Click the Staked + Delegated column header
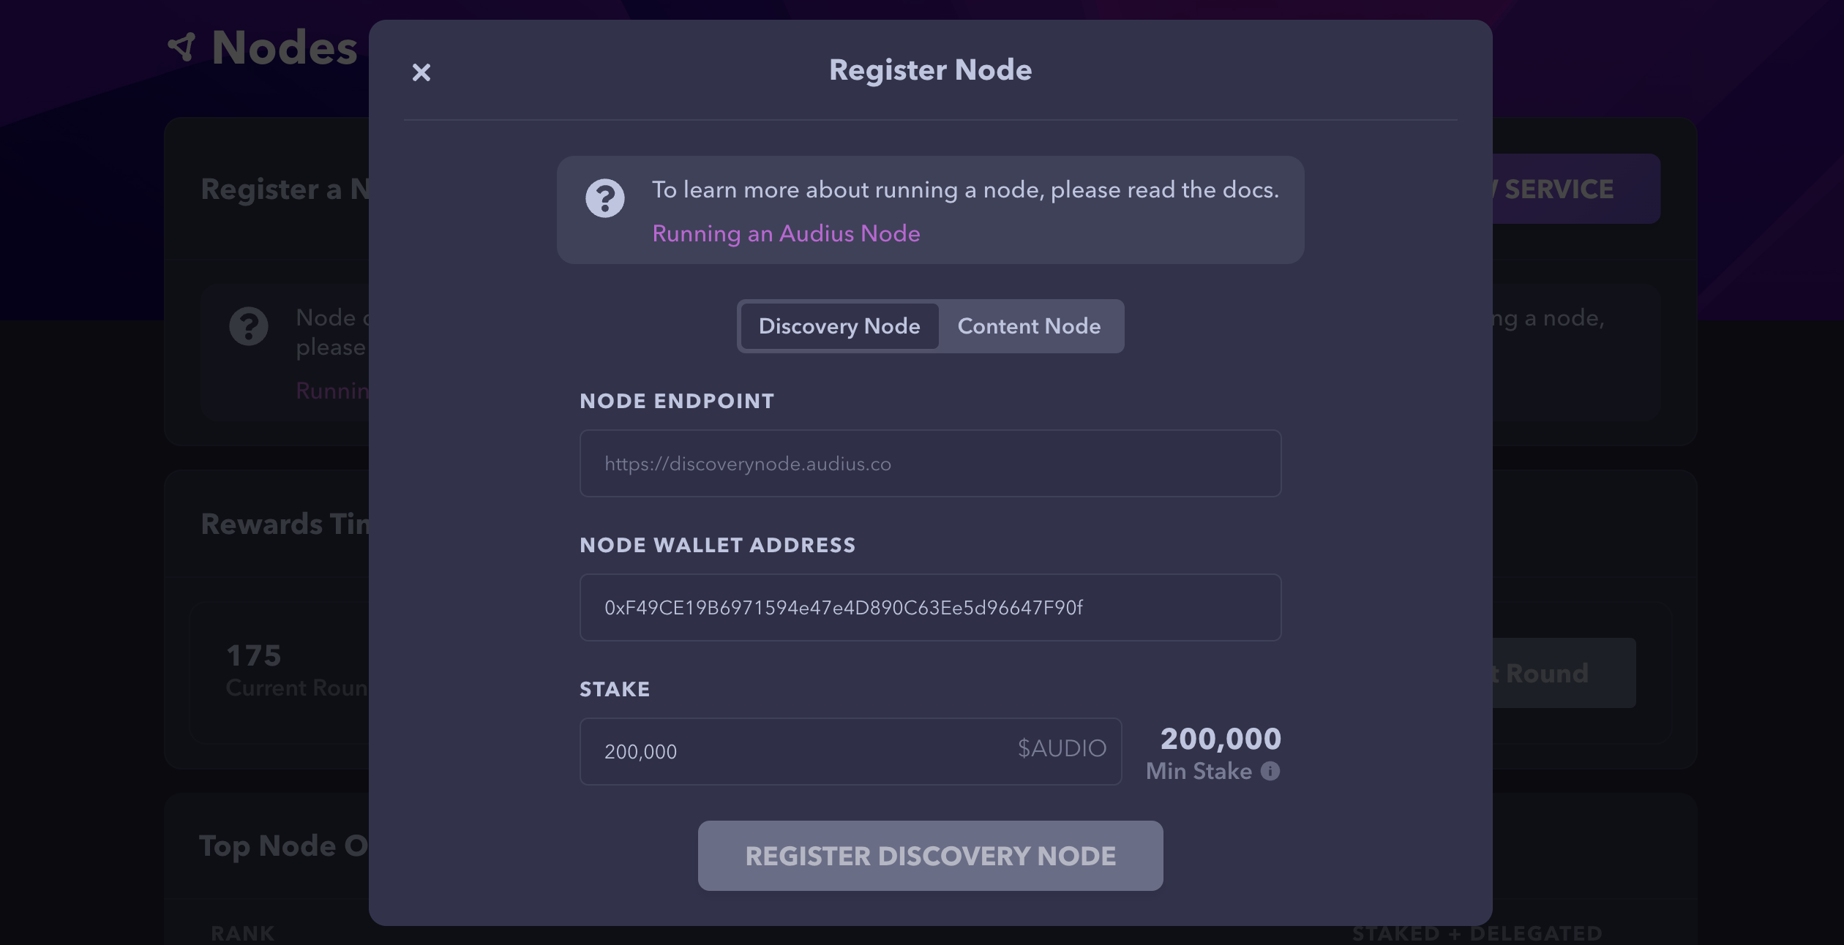This screenshot has height=945, width=1844. pos(1477,933)
